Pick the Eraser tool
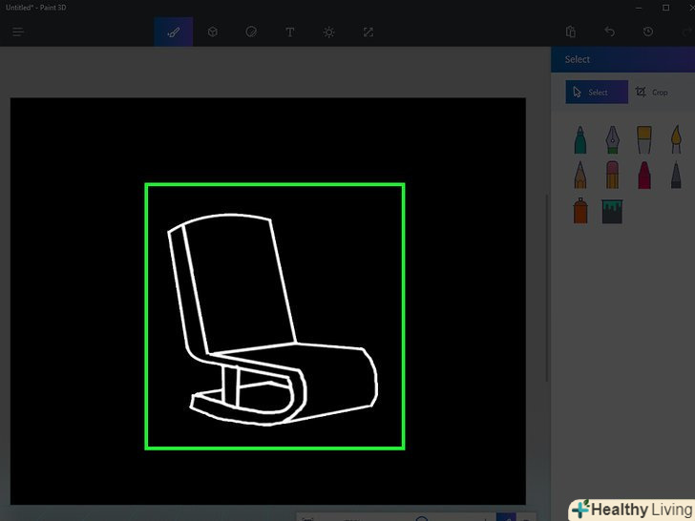The width and height of the screenshot is (695, 521). [x=612, y=176]
